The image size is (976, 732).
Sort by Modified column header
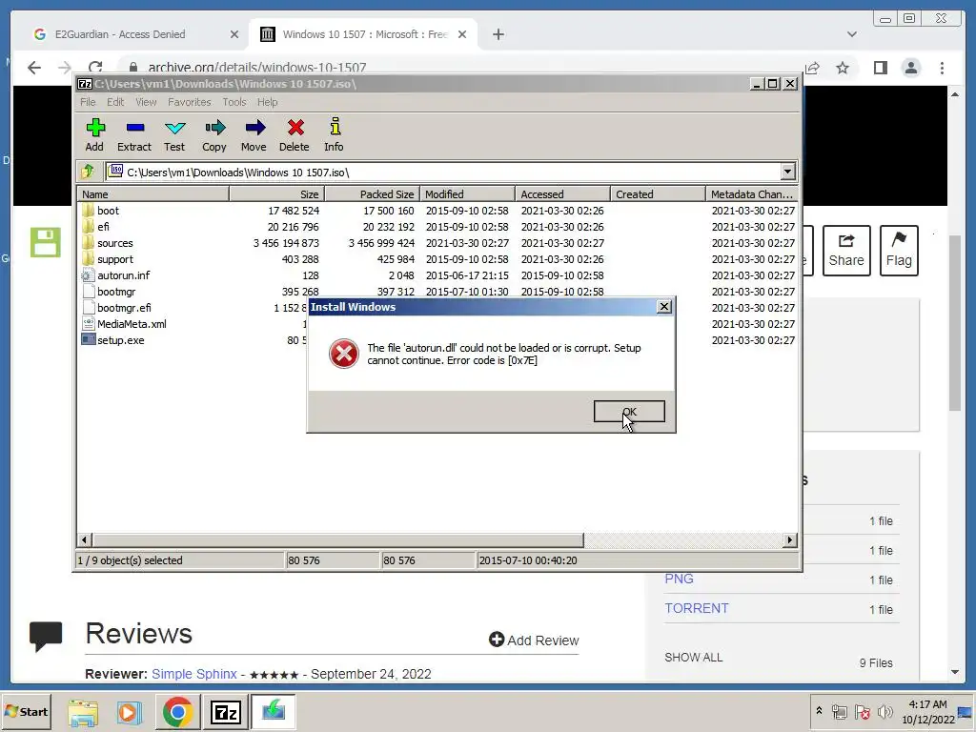pos(467,194)
